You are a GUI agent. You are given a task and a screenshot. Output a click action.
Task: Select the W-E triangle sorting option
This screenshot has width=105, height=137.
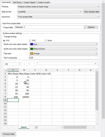click(30, 41)
